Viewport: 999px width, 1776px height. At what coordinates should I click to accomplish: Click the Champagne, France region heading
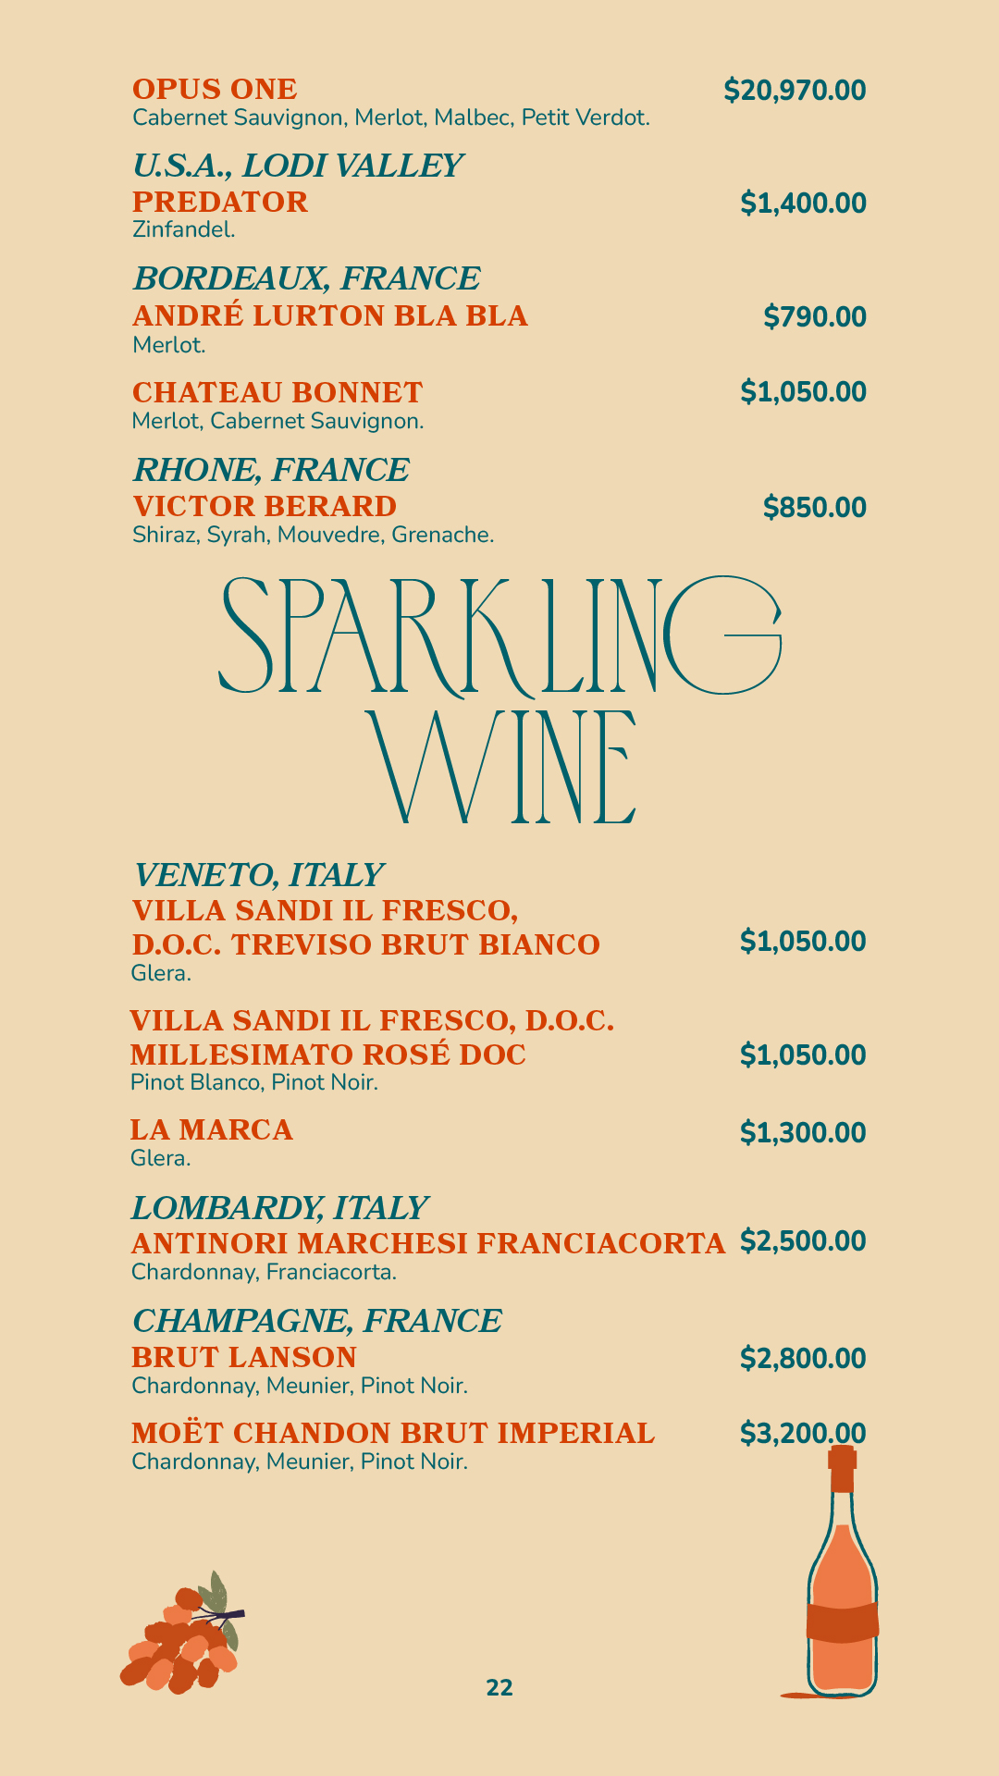point(316,1321)
